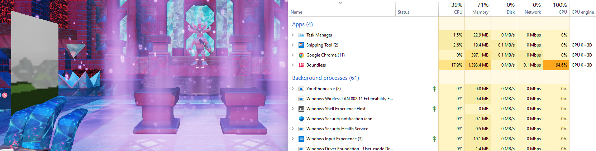Click the Windows Input Experience icon
The width and height of the screenshot is (596, 151).
coord(301,139)
